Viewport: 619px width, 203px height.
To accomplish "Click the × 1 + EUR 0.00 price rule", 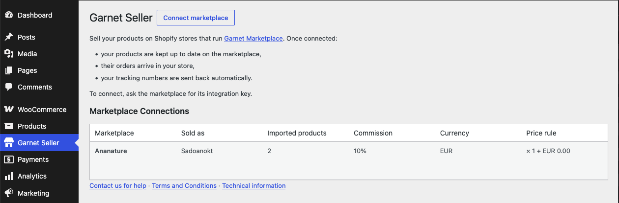I will 548,151.
